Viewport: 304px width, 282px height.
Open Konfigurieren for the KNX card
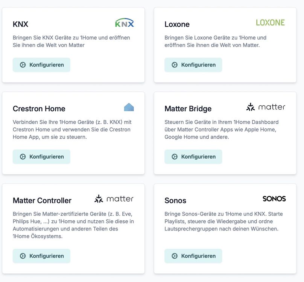41,65
